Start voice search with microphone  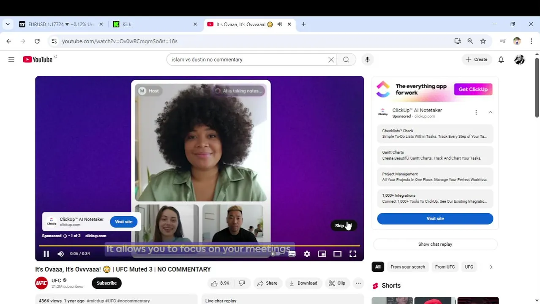(x=367, y=60)
